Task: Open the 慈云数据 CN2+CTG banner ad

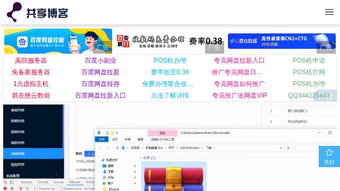Action: point(282,41)
